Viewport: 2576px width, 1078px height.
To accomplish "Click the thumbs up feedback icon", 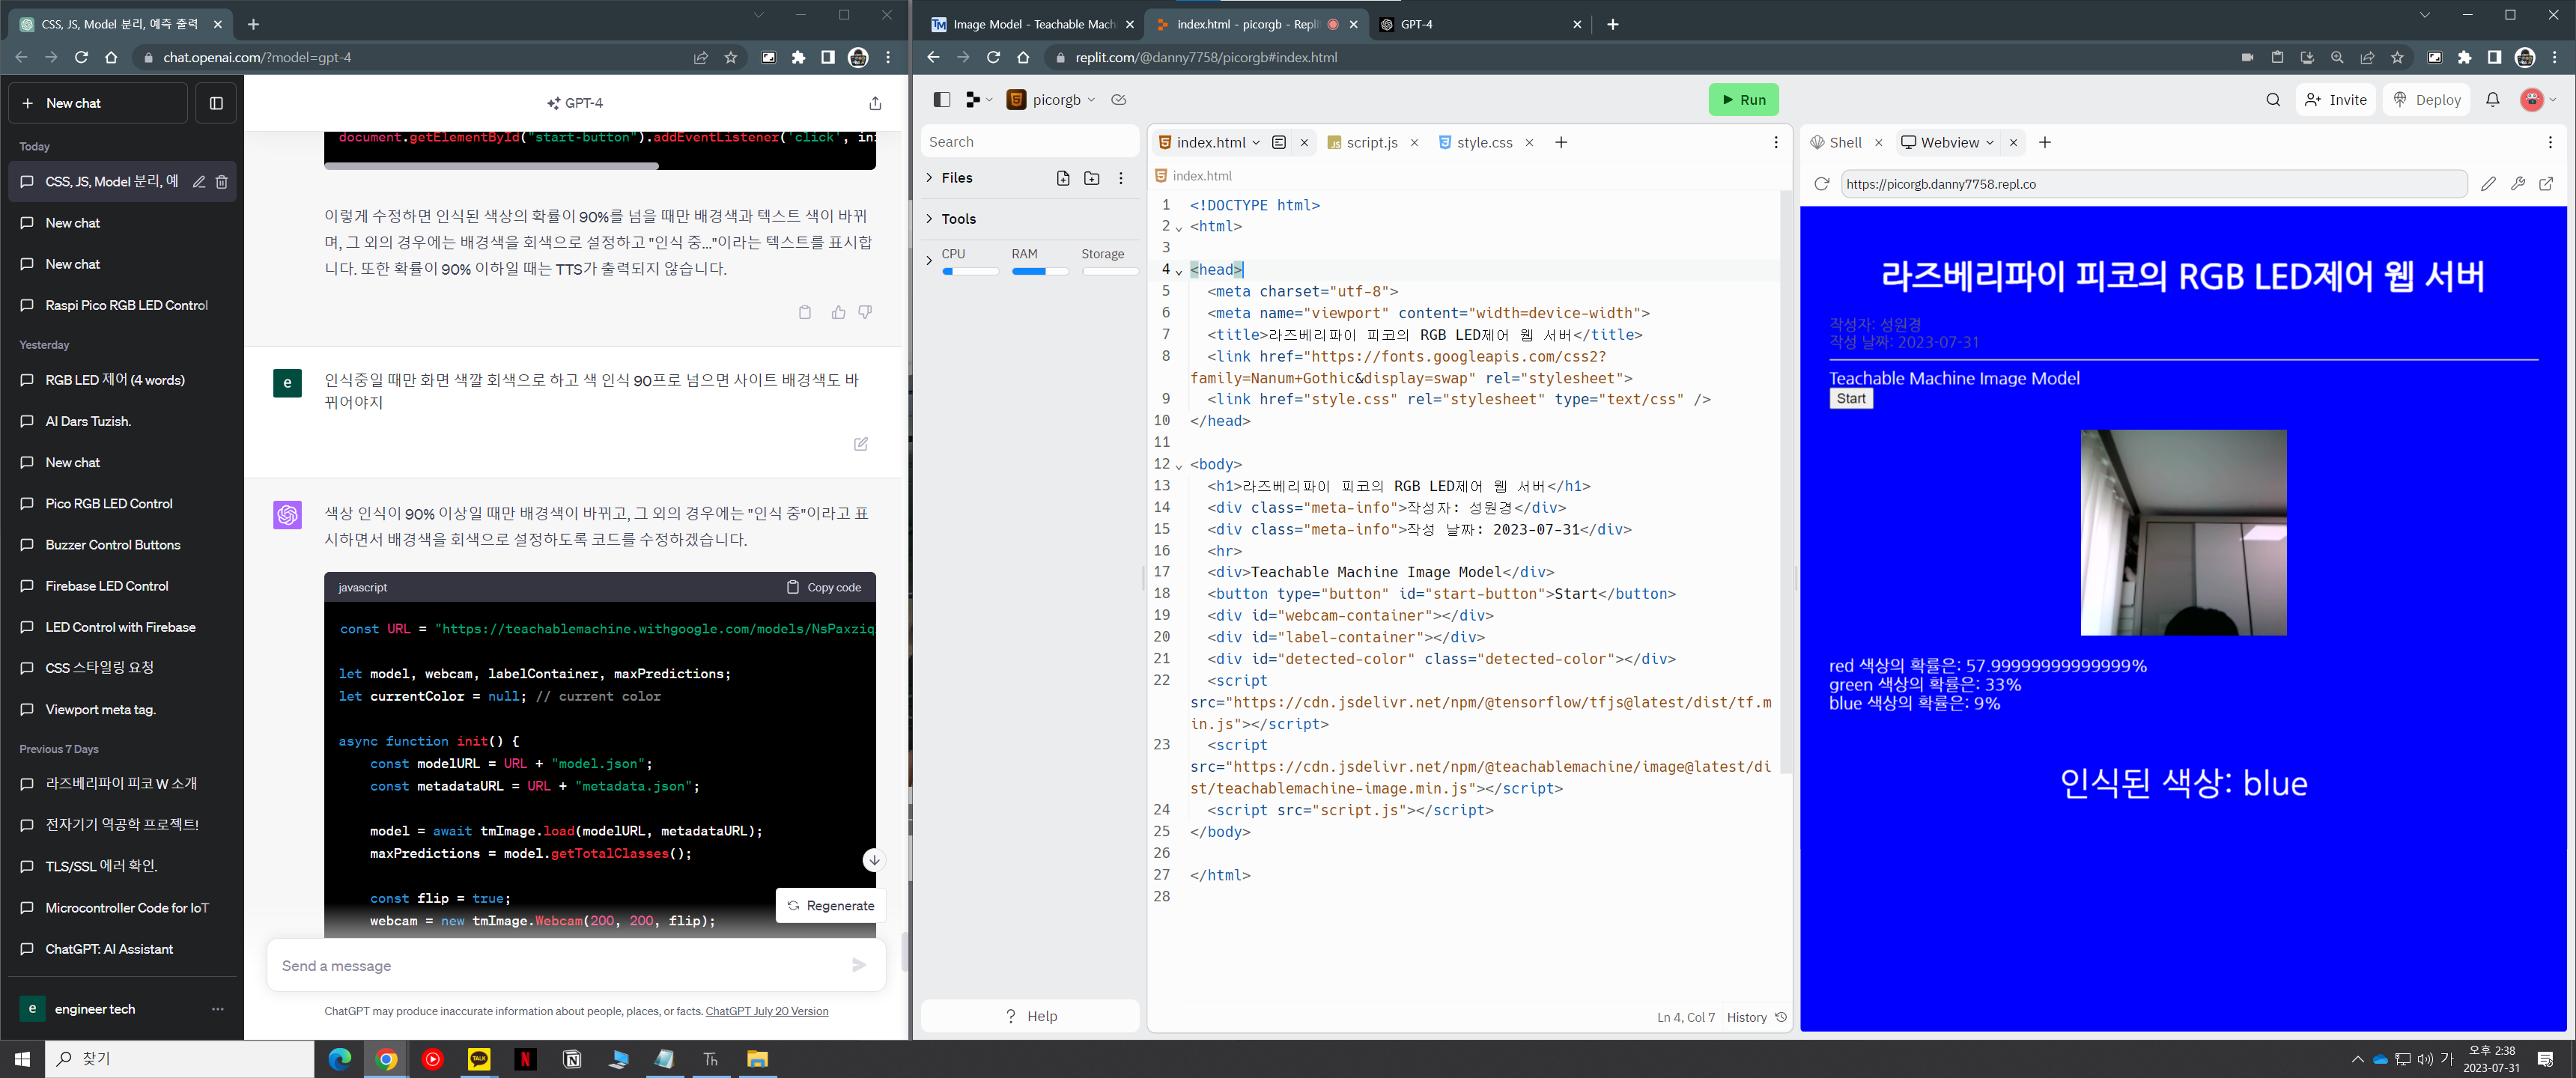I will [x=838, y=312].
